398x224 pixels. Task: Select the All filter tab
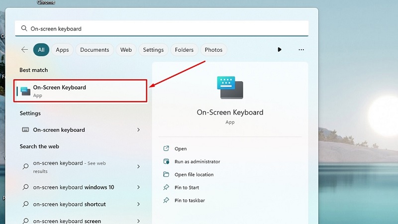coord(41,50)
